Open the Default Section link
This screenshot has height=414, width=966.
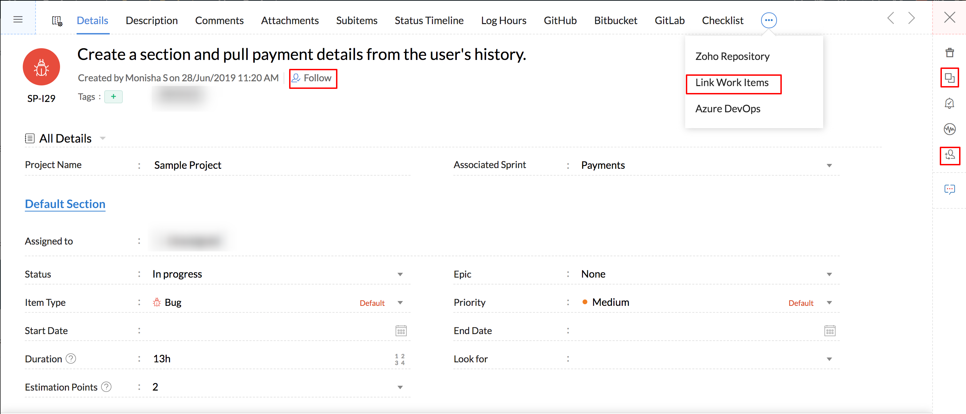(x=65, y=204)
